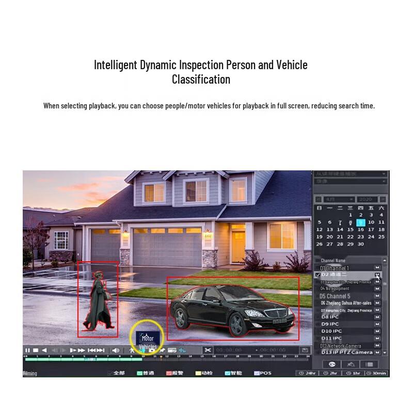Pause playback with the pause icon

point(27,351)
